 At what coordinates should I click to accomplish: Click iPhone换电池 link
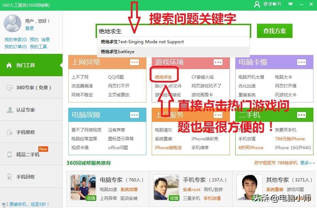coord(168,148)
